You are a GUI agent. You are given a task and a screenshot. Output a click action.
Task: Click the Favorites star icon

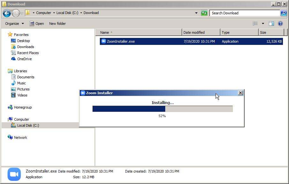point(10,34)
